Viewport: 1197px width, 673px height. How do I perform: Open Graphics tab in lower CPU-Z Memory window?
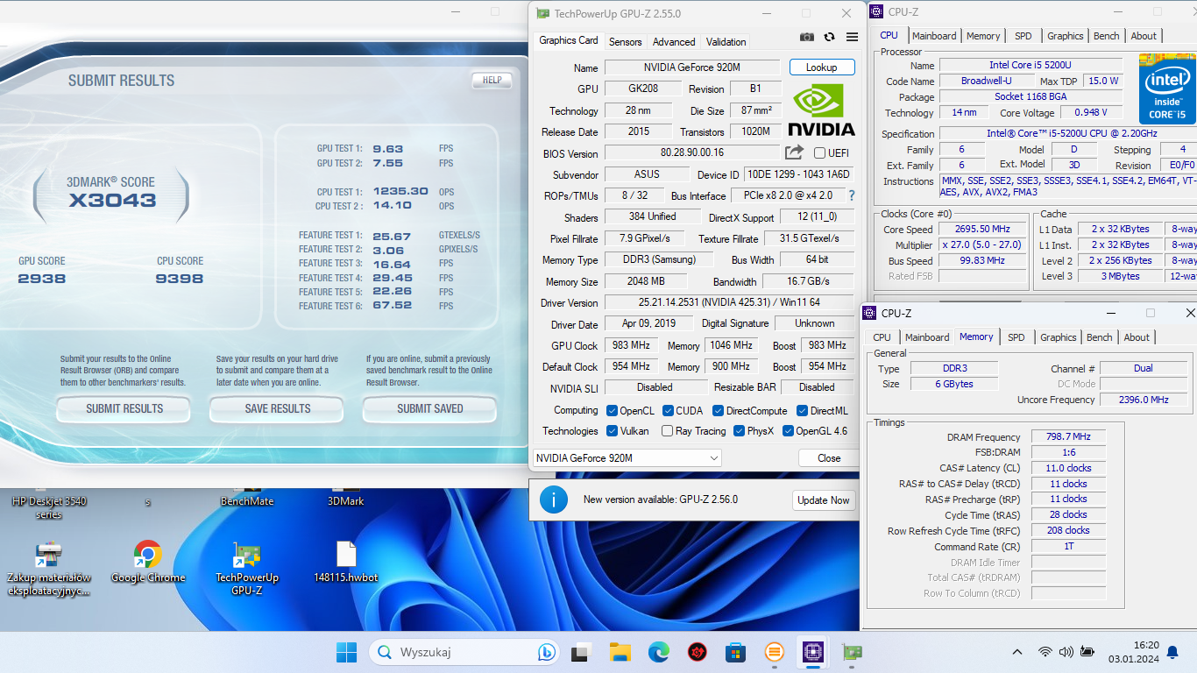1059,337
